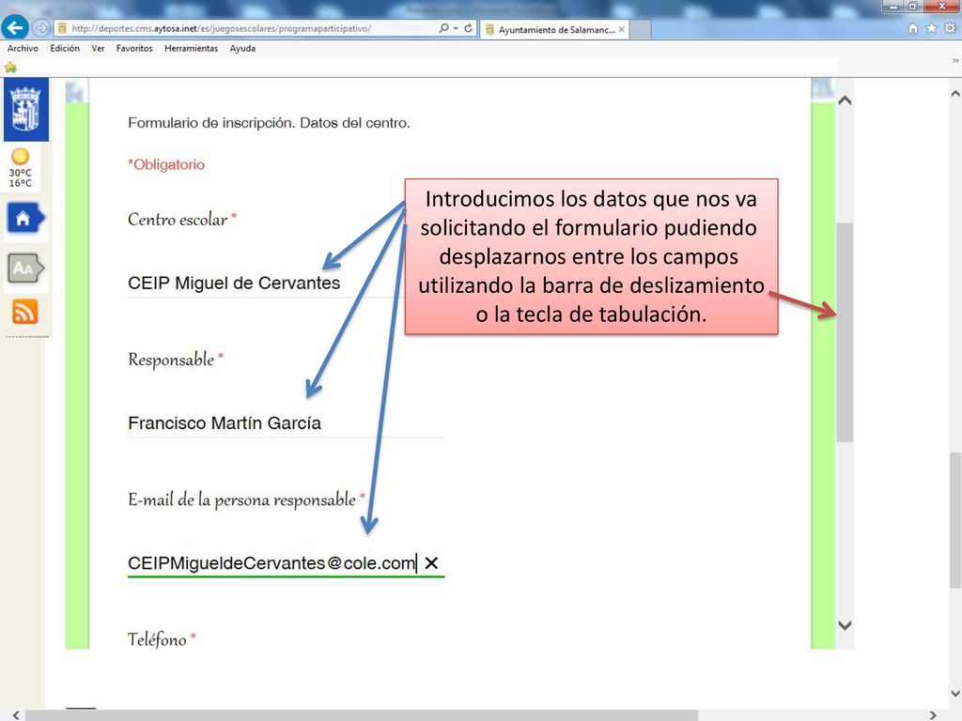The width and height of the screenshot is (962, 721).
Task: Click the Responsable name input field
Action: tap(286, 423)
